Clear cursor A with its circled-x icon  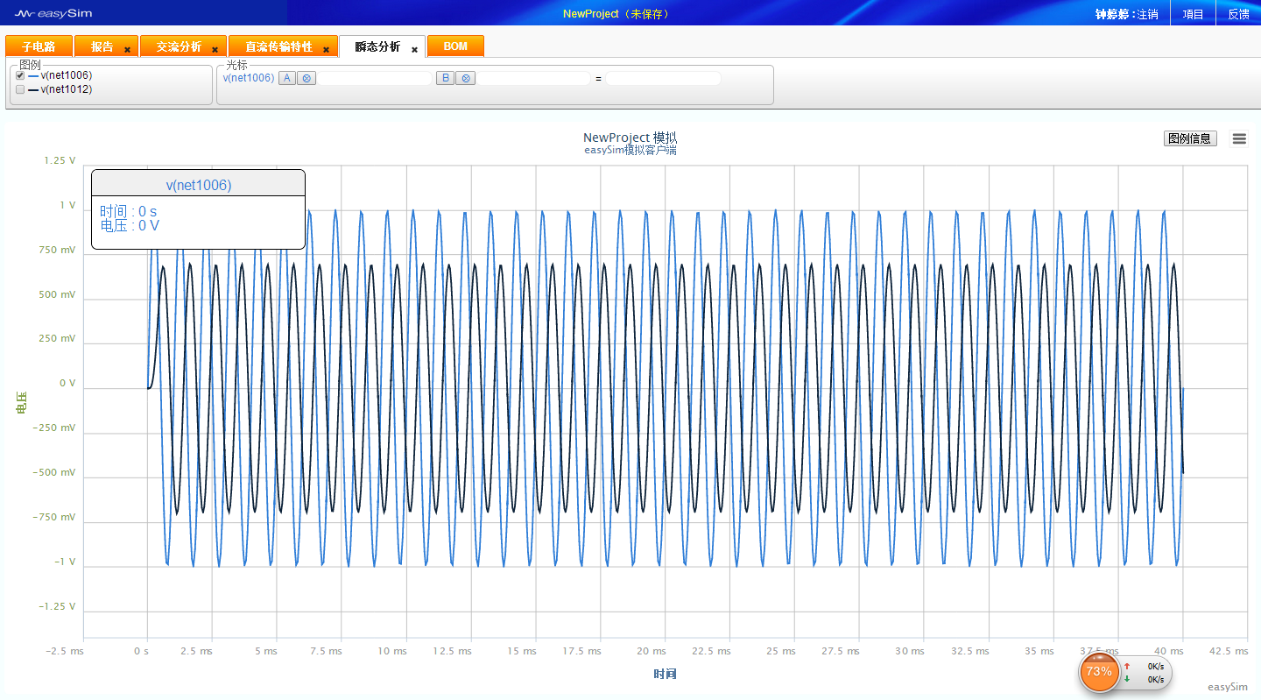tap(306, 78)
